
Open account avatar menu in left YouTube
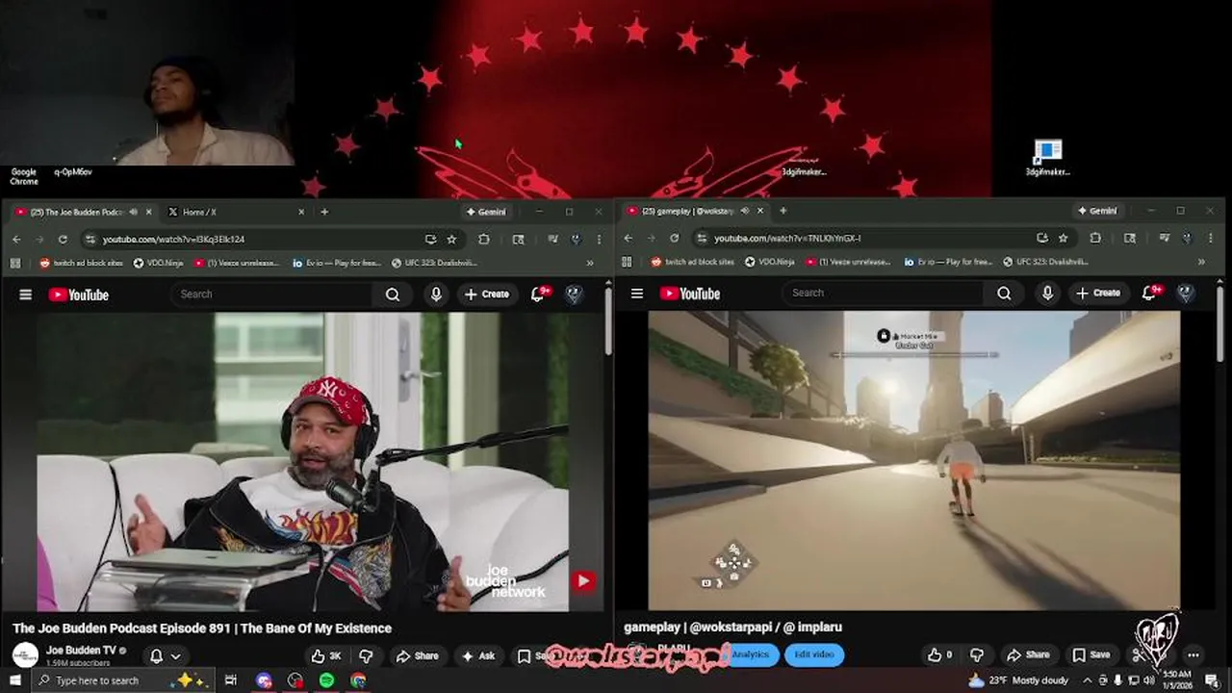574,295
